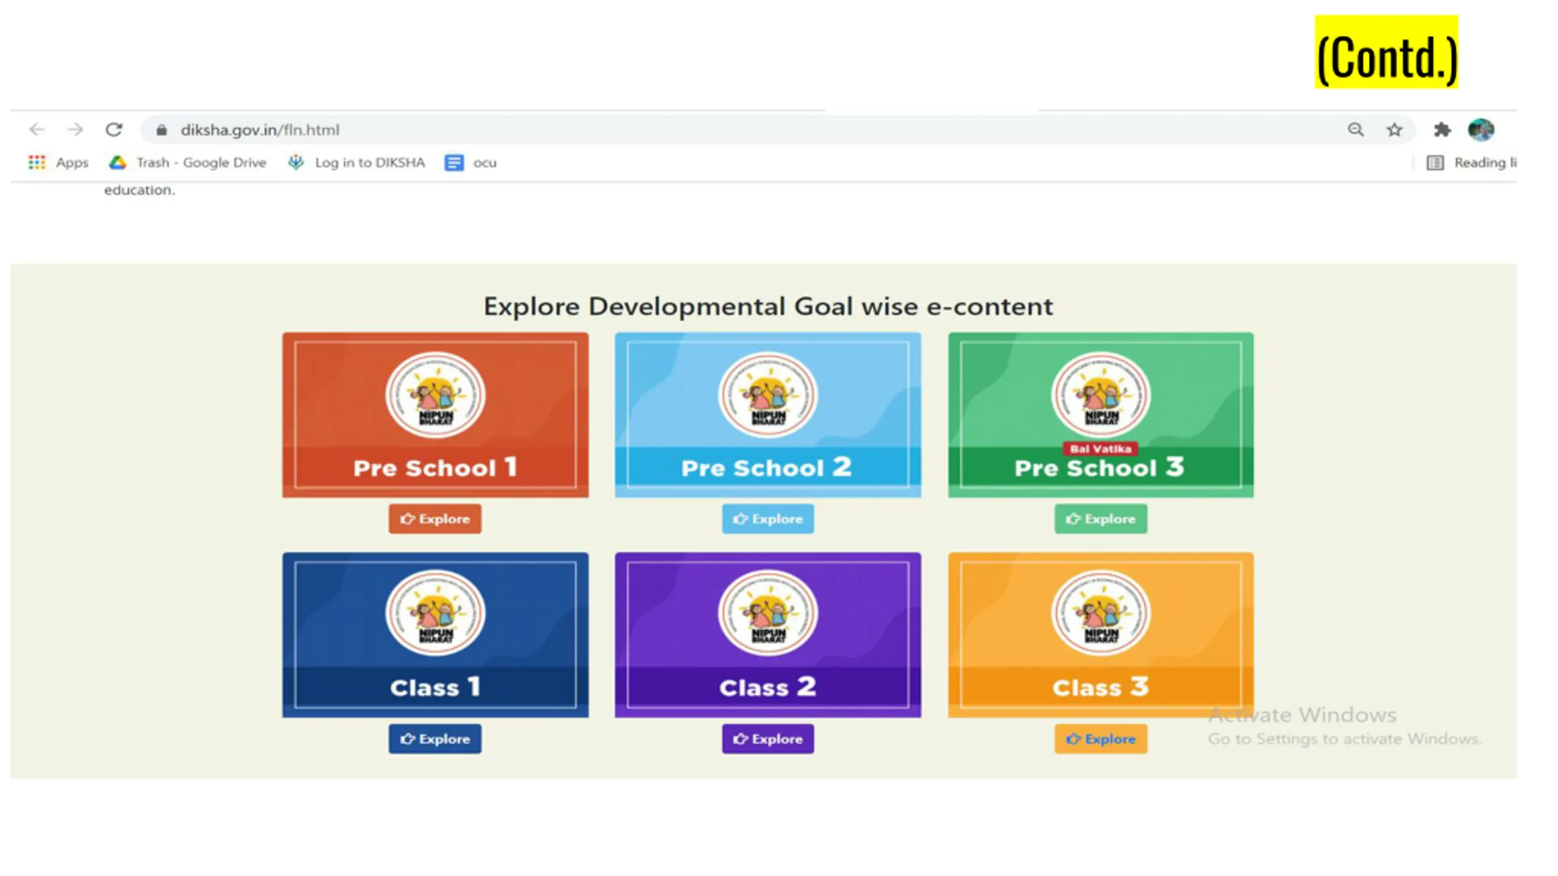This screenshot has width=1558, height=876.
Task: Reload the DIKSHA page
Action: point(114,130)
